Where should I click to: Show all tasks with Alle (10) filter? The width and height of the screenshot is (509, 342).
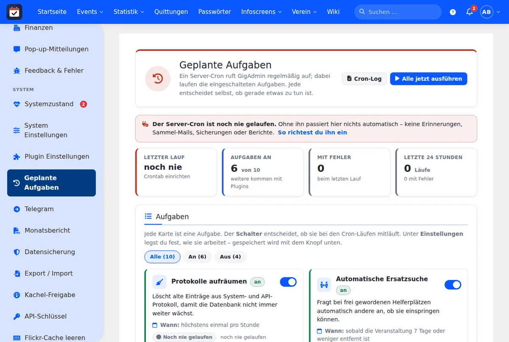[x=162, y=257]
